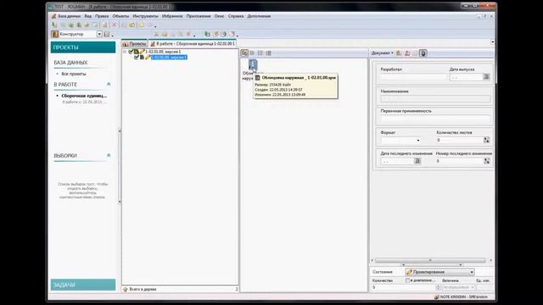
Task: Click the green tree icon in second toolbar
Action: [x=207, y=34]
